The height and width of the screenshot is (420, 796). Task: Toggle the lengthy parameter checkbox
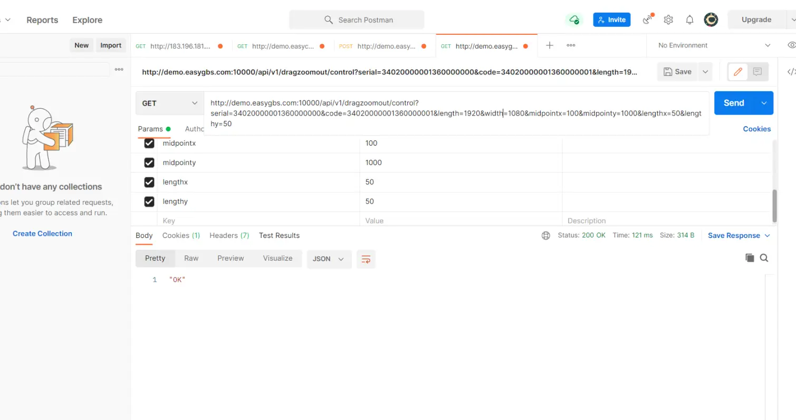click(x=149, y=202)
